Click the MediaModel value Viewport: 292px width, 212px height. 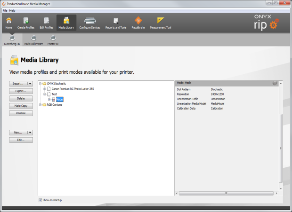218,104
